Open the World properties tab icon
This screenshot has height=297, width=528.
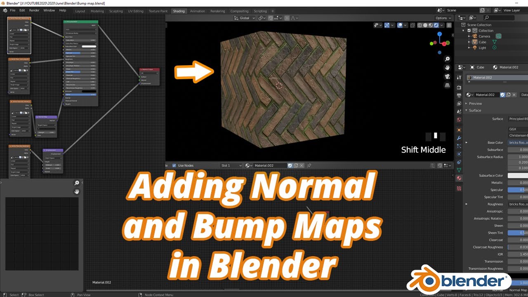[459, 120]
